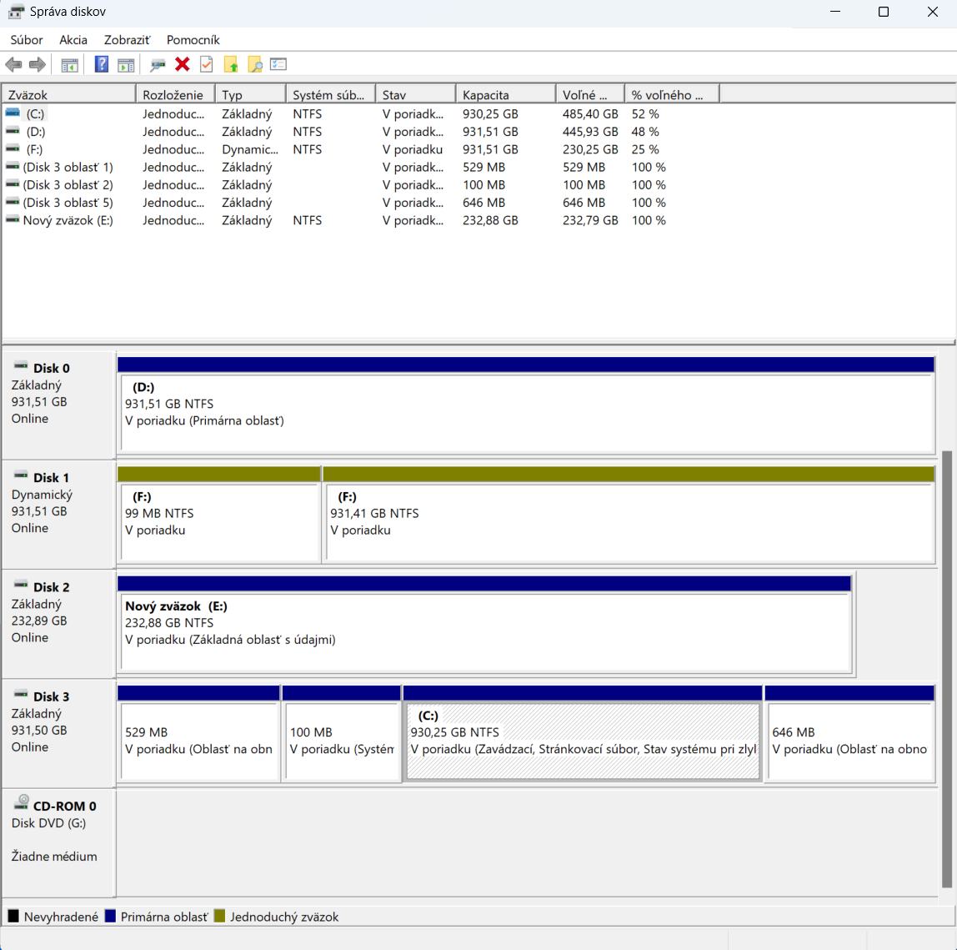Viewport: 957px width, 950px height.
Task: Select the Disk 3 oblasť 5 row
Action: coord(360,202)
